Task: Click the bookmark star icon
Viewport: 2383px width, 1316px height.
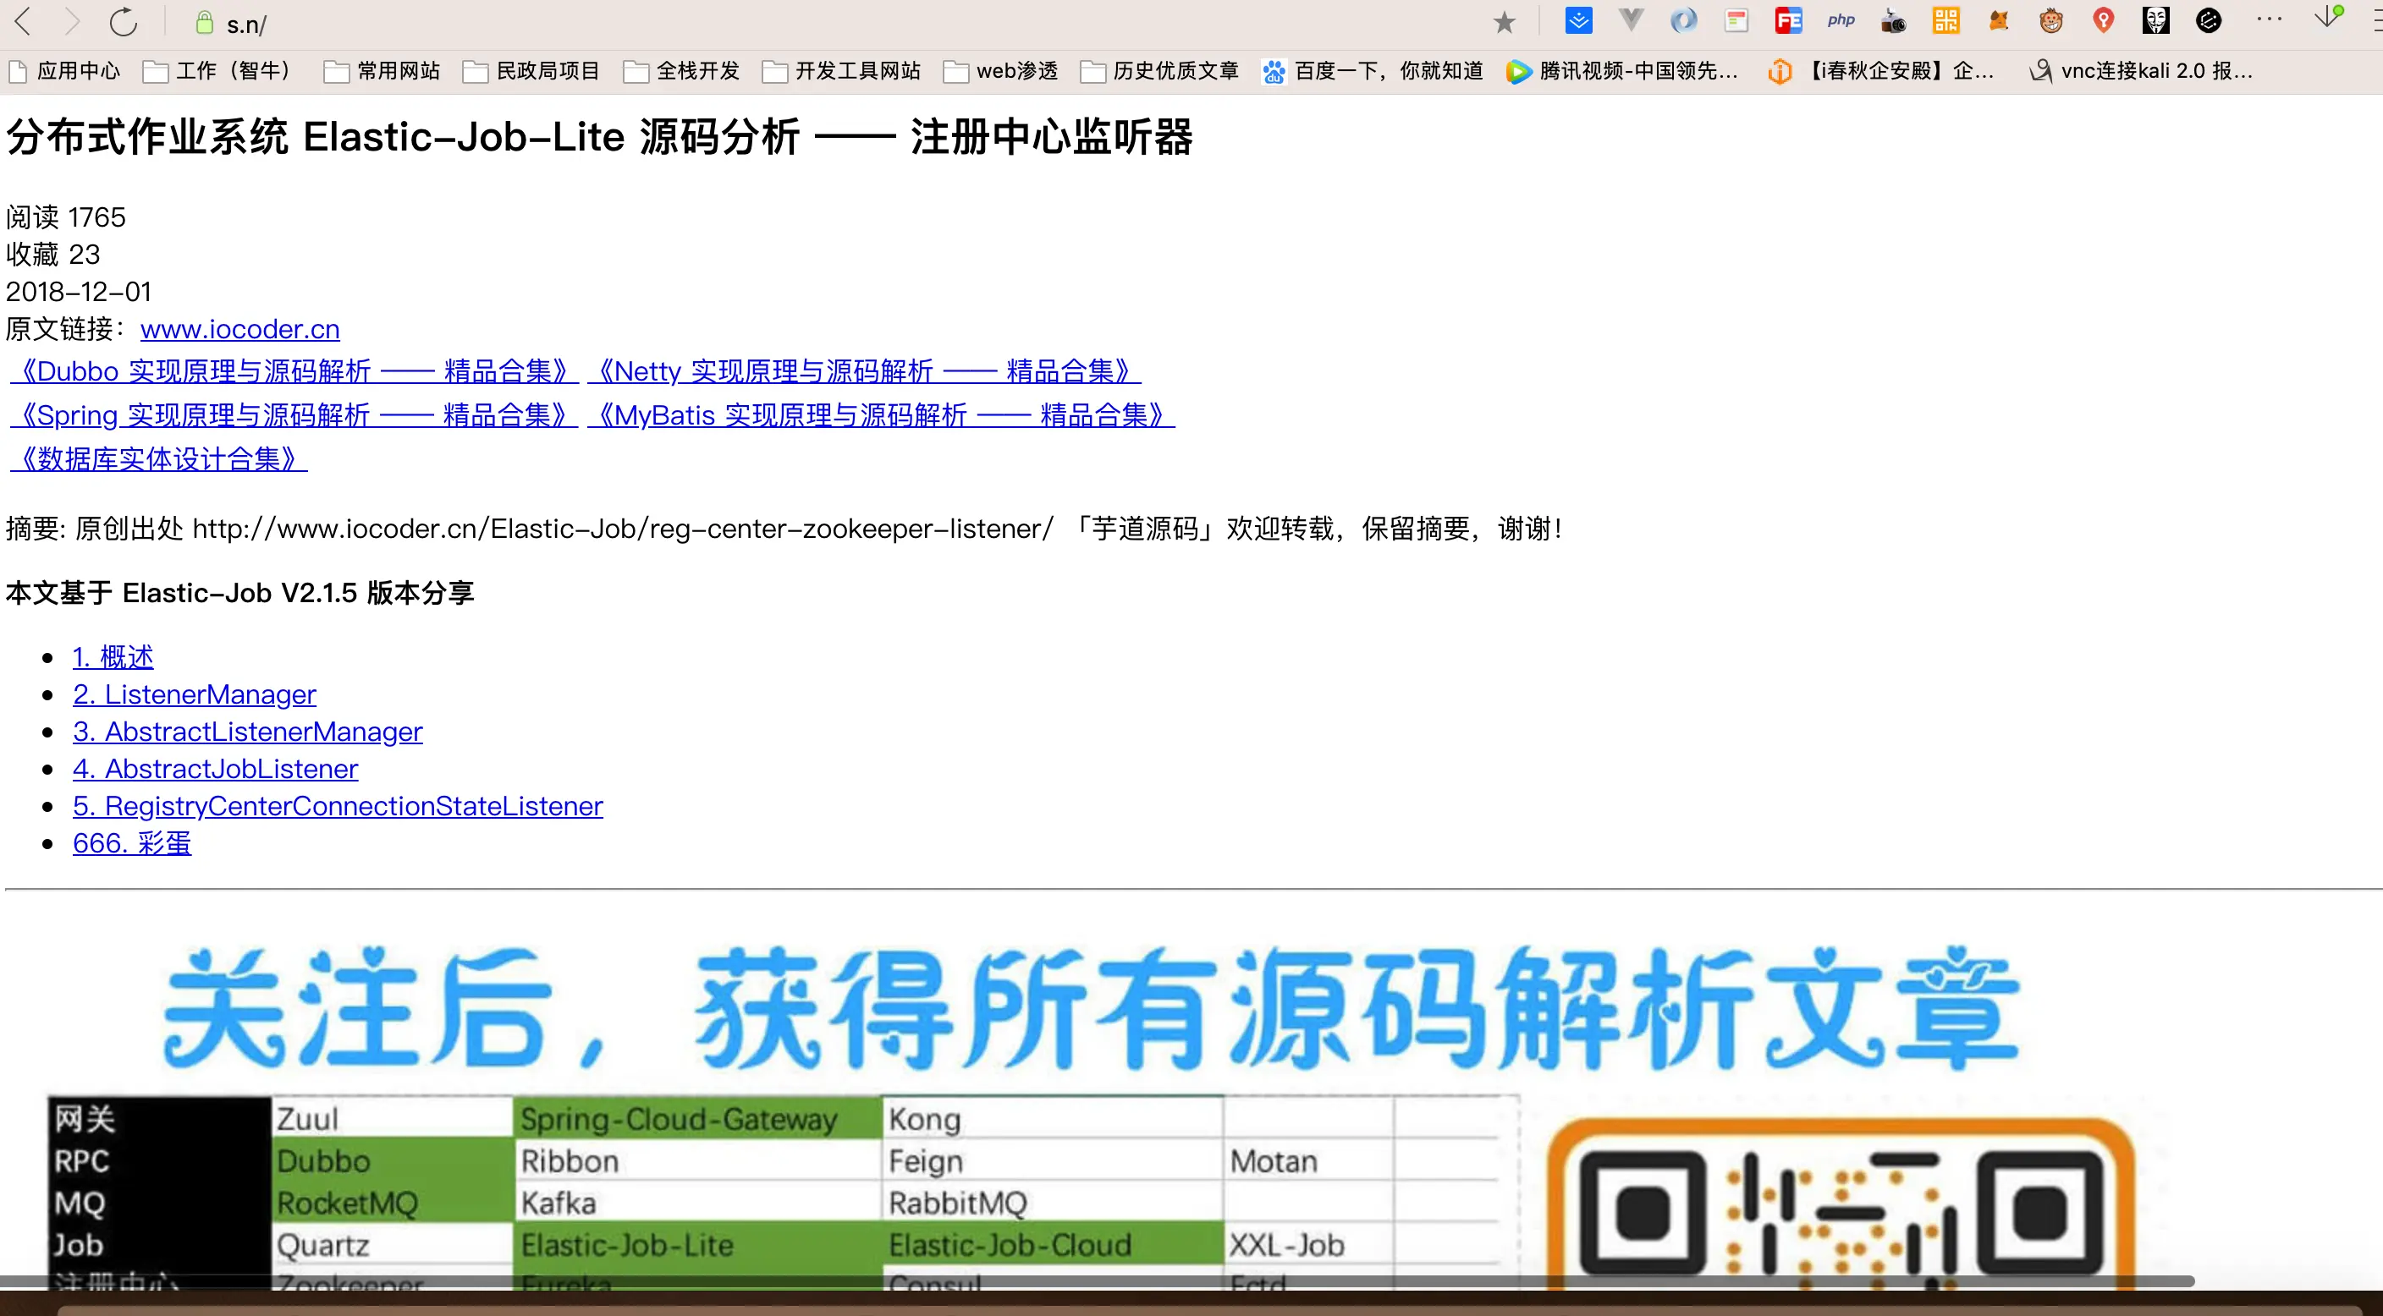Action: click(x=1504, y=22)
